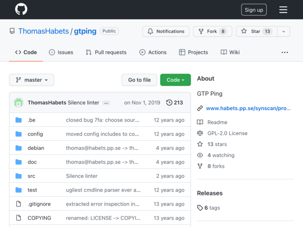Expand the commit message details ellipsis

[x=106, y=103]
